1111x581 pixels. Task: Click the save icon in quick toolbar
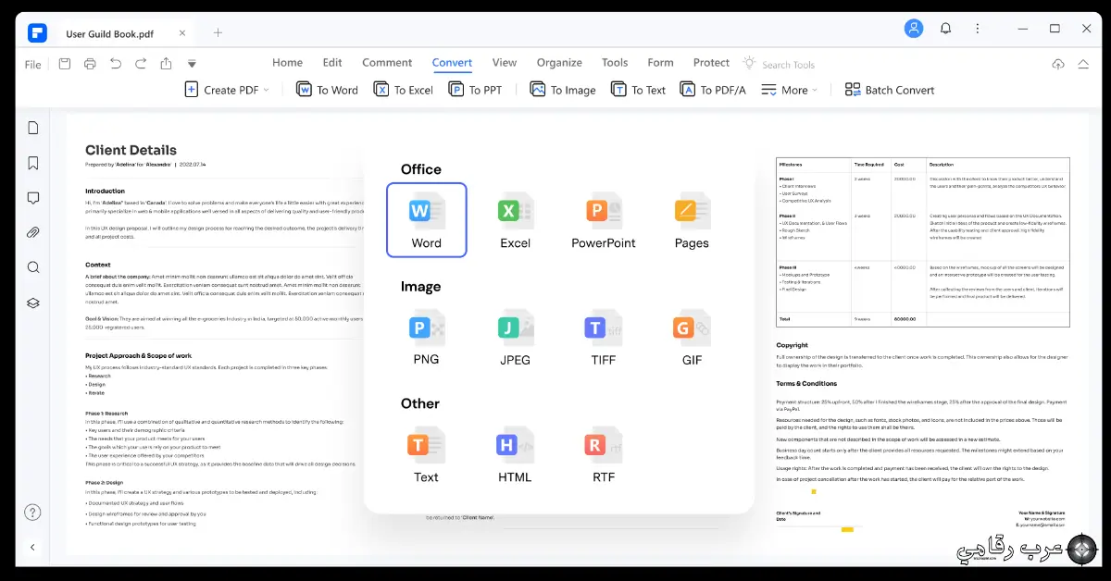tap(65, 64)
